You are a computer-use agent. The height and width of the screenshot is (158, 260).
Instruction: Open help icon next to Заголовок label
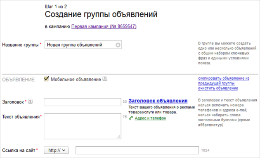point(30,101)
